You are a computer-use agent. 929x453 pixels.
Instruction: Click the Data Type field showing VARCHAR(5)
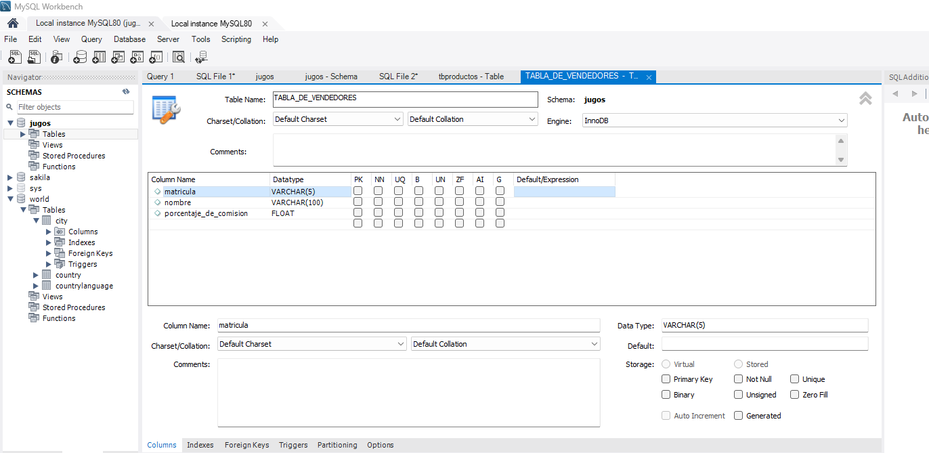764,326
